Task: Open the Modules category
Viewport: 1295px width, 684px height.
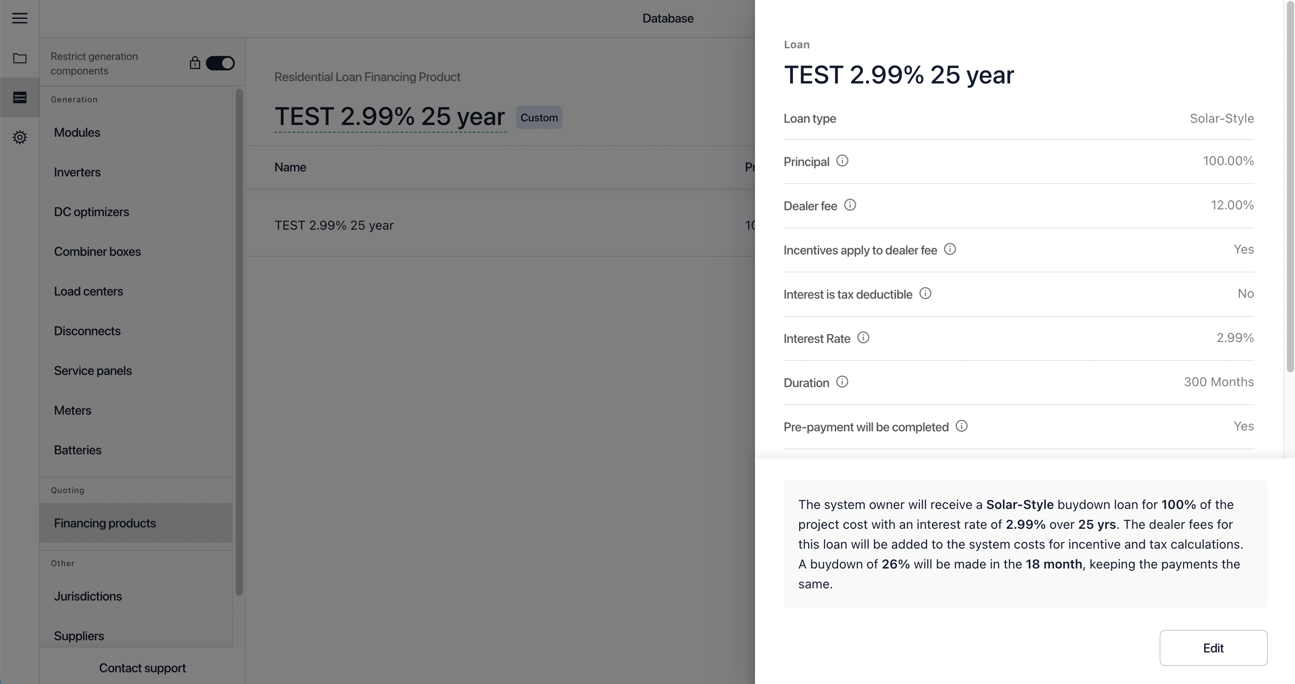Action: (77, 132)
